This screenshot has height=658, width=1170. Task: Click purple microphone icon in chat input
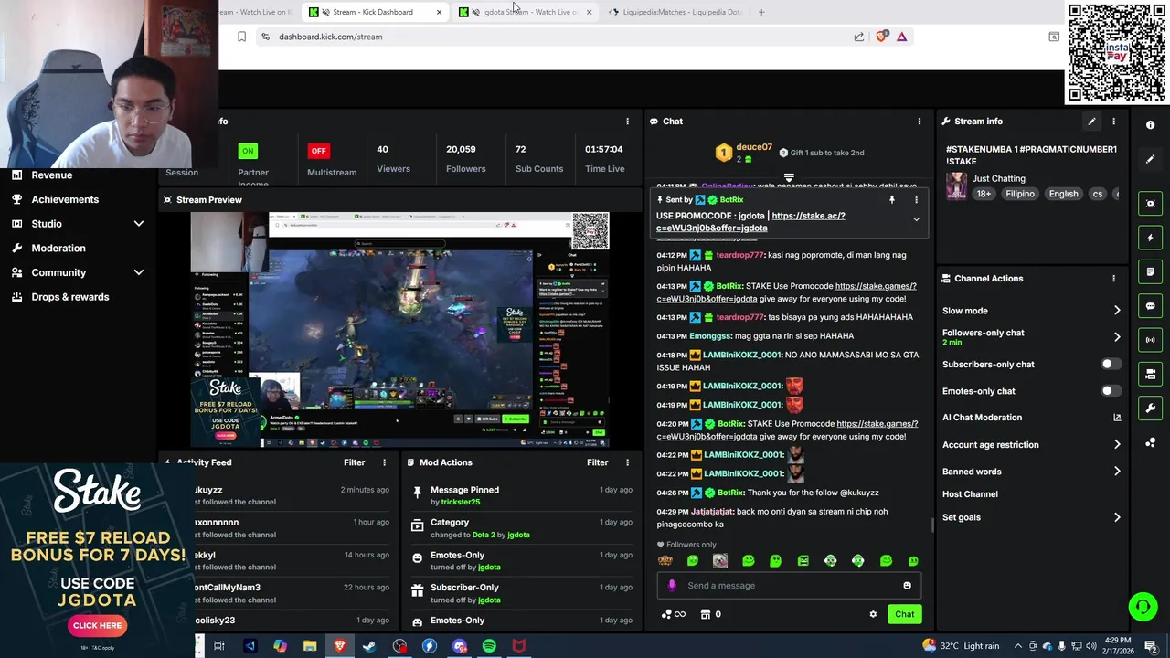point(672,586)
